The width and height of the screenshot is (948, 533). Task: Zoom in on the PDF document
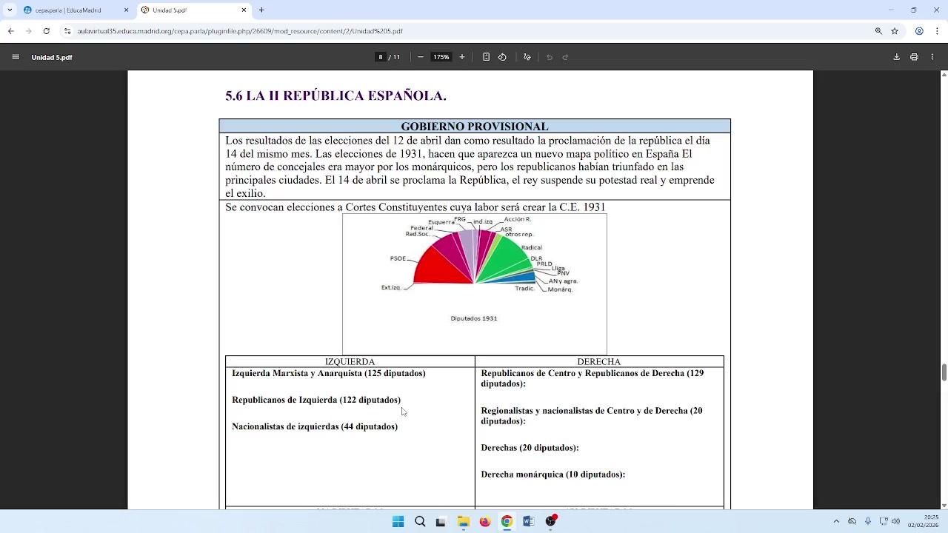point(462,57)
